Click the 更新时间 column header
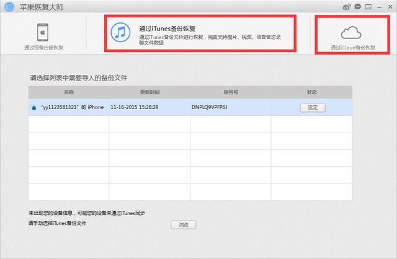This screenshot has height=259, width=397. (x=149, y=92)
